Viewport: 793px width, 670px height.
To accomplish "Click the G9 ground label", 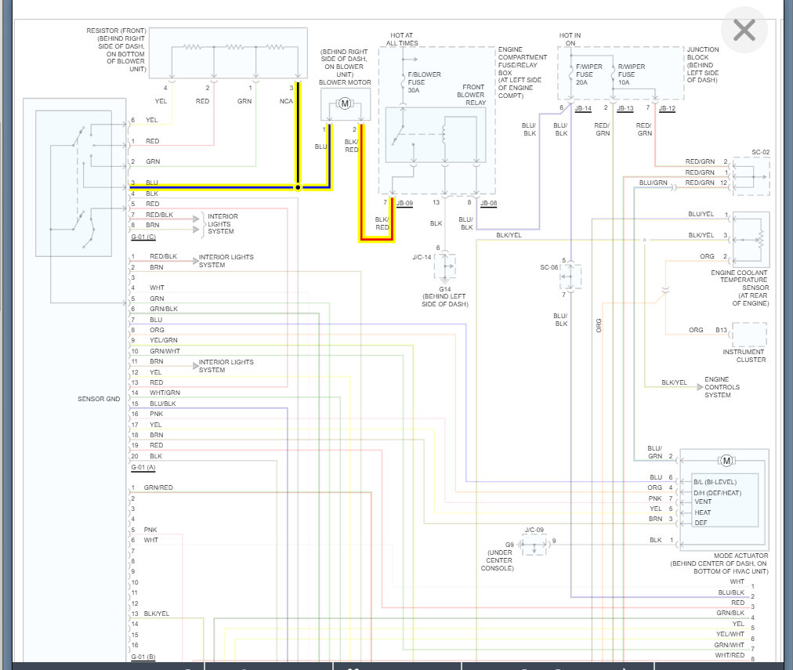I will 509,545.
